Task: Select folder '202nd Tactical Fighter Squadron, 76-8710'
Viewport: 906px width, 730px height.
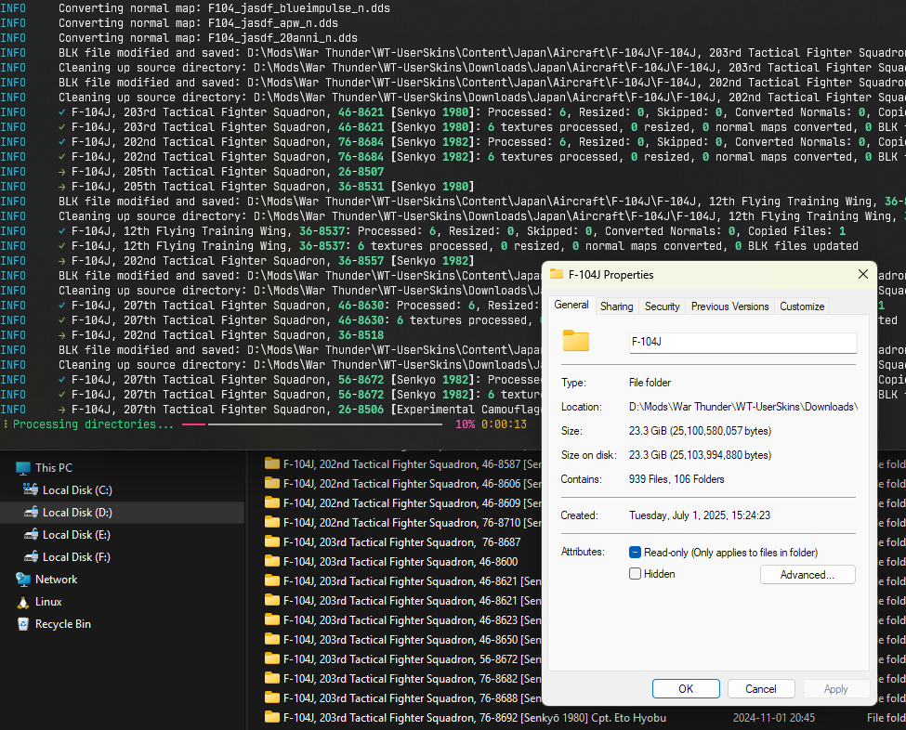Action: click(413, 523)
